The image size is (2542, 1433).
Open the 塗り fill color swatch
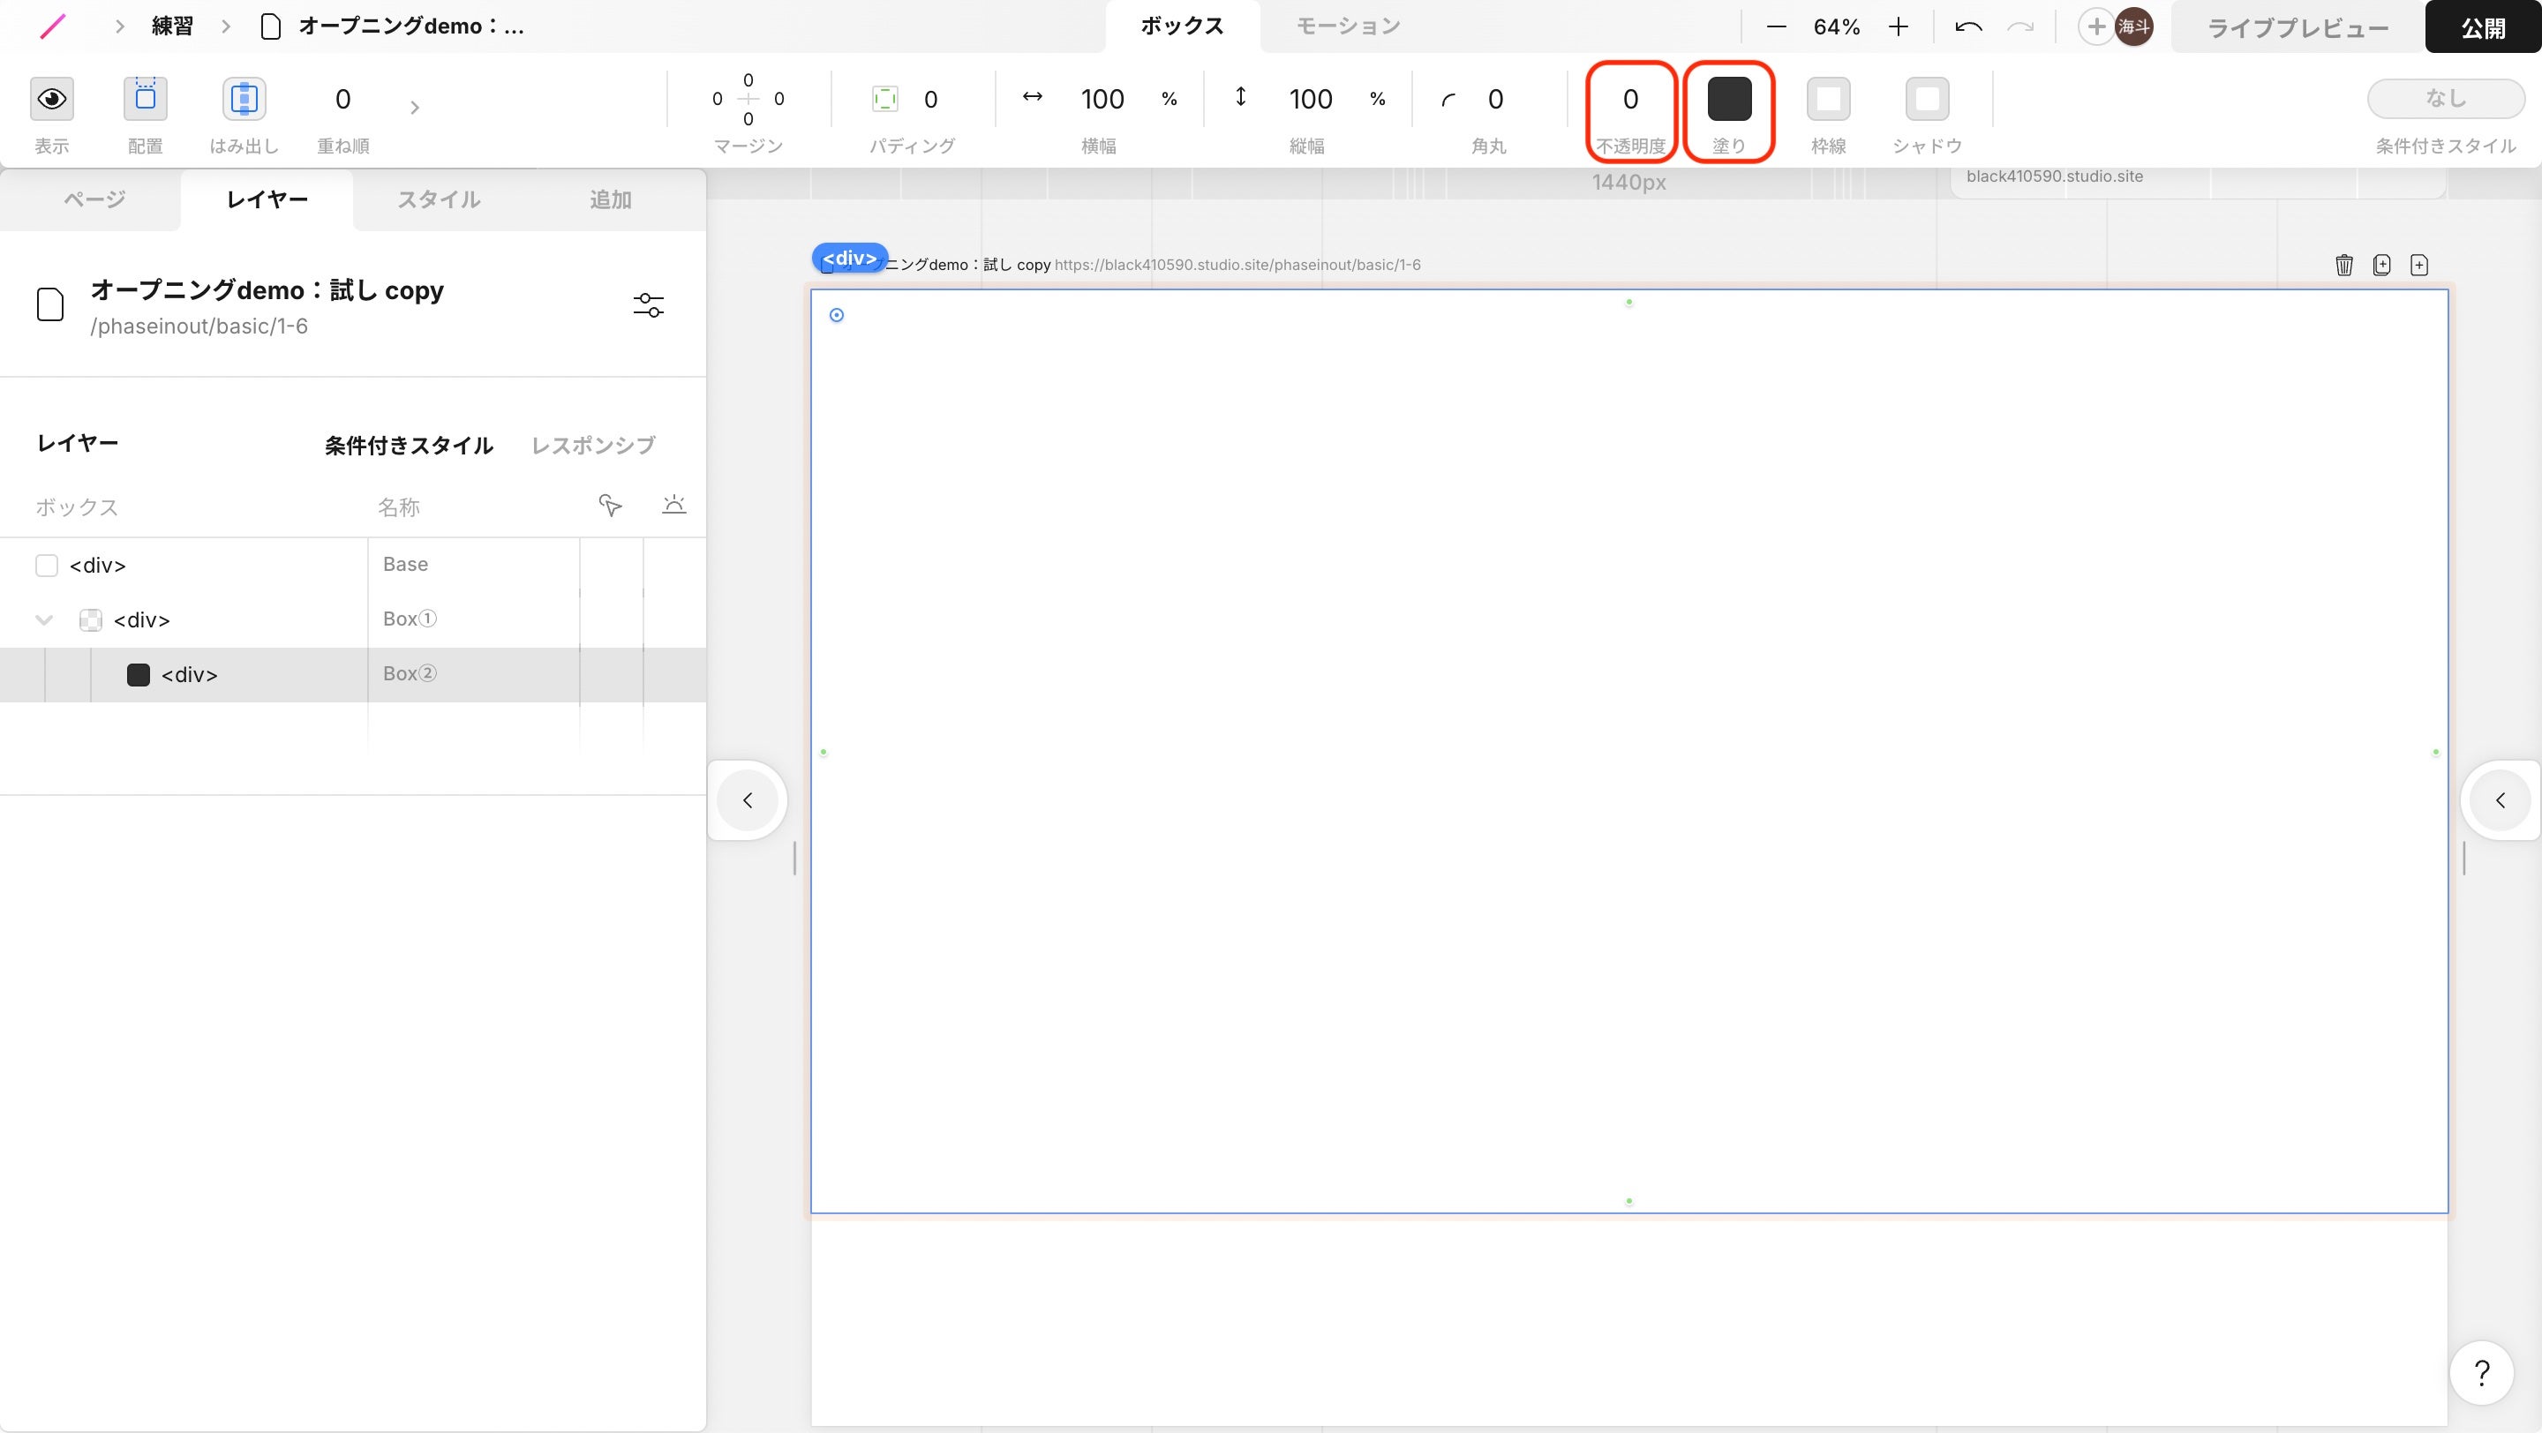point(1729,99)
